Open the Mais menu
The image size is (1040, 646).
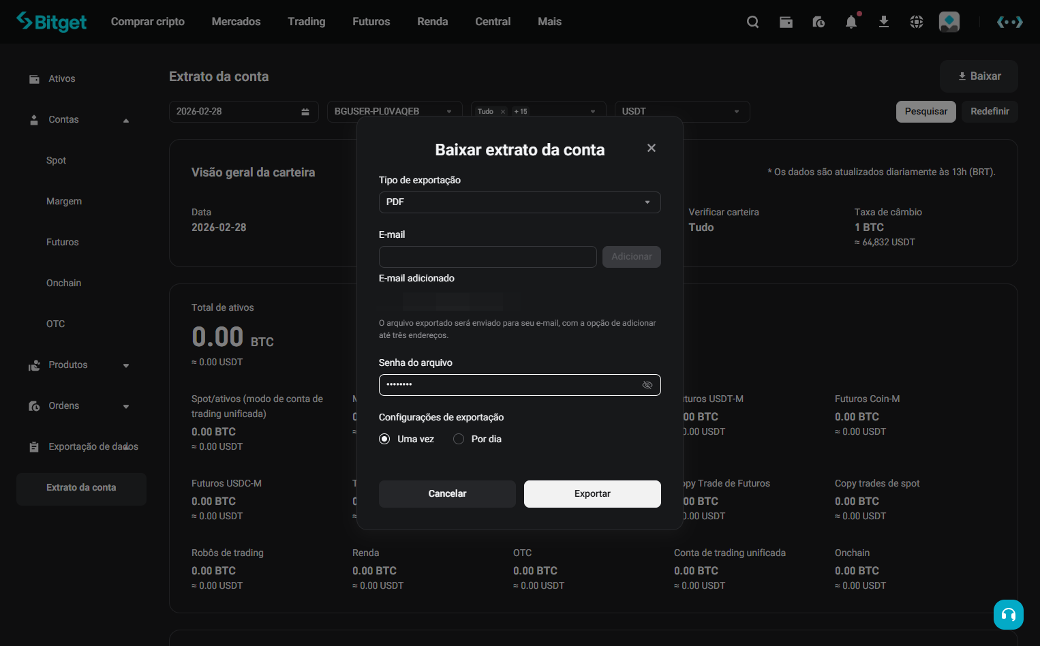(x=549, y=22)
